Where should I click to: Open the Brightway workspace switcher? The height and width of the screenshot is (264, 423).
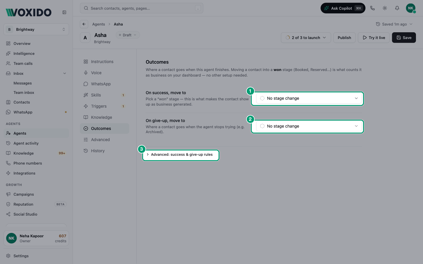coord(36,29)
